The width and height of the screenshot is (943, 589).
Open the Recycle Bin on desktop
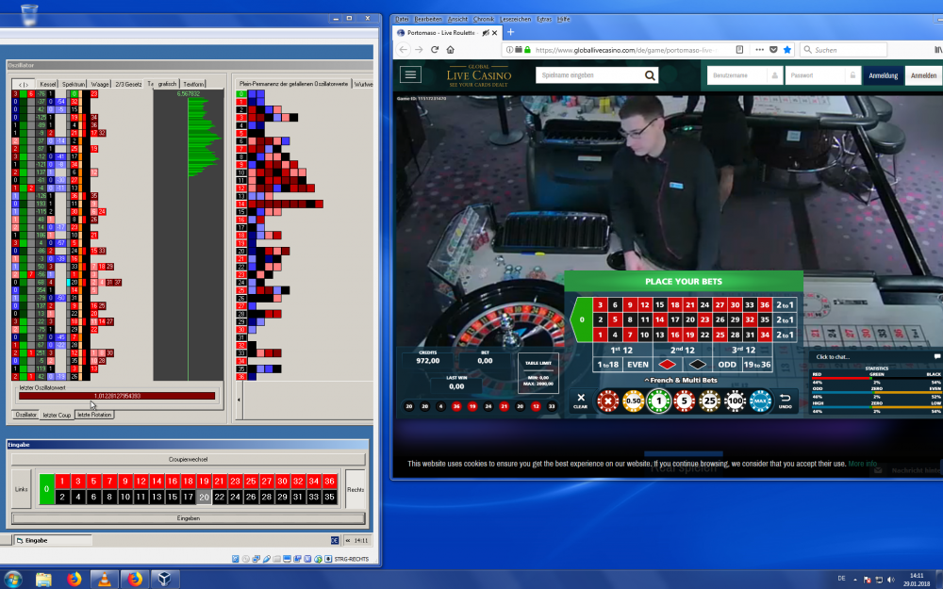click(28, 14)
